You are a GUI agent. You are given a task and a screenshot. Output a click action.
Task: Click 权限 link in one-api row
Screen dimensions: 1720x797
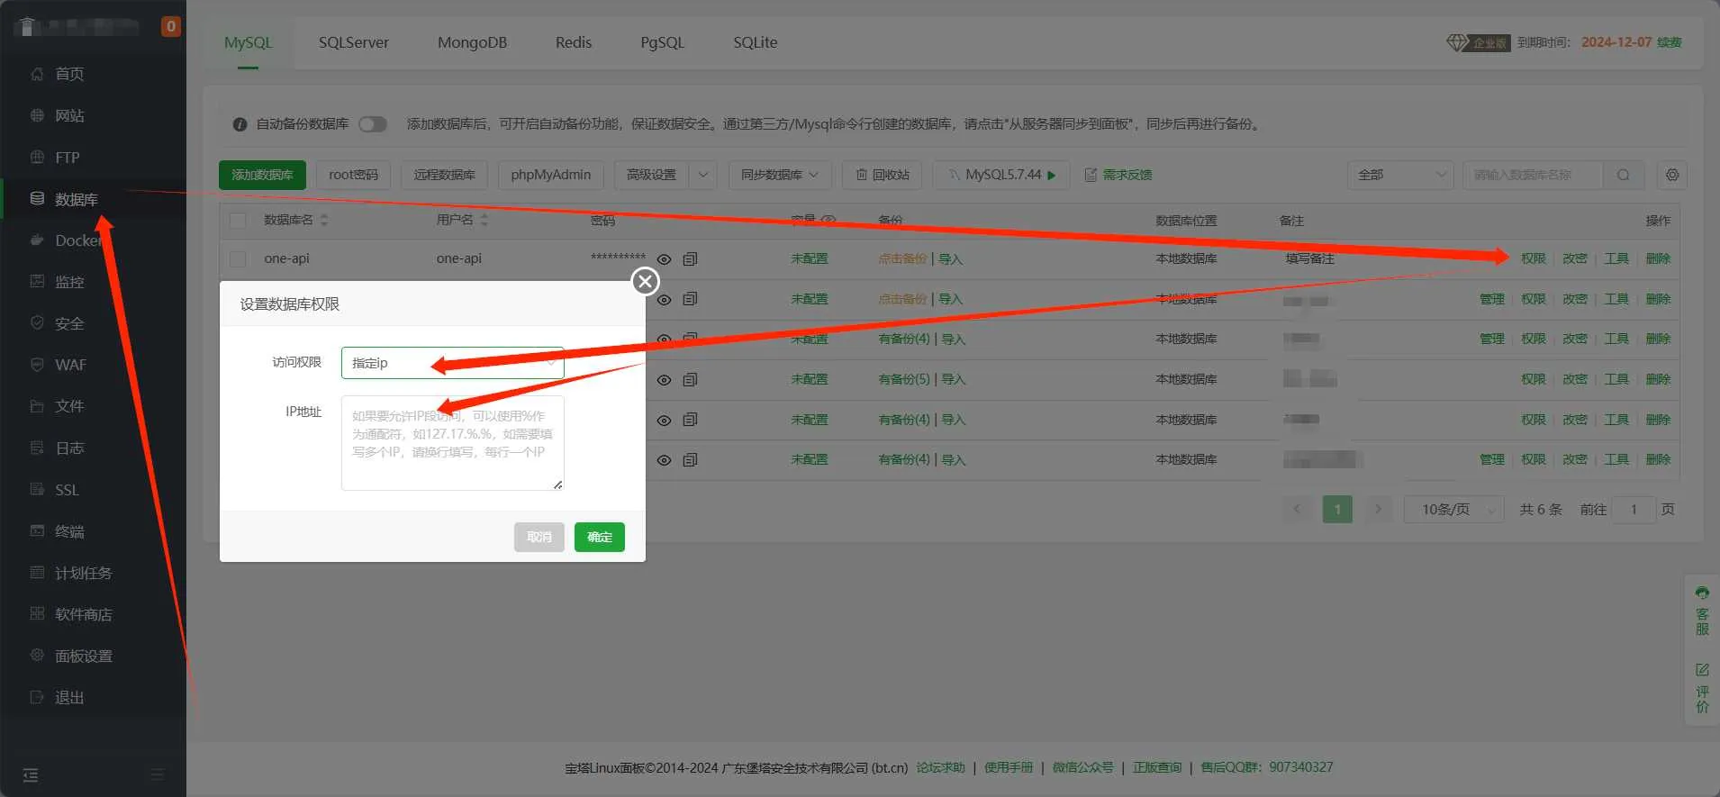click(x=1533, y=259)
